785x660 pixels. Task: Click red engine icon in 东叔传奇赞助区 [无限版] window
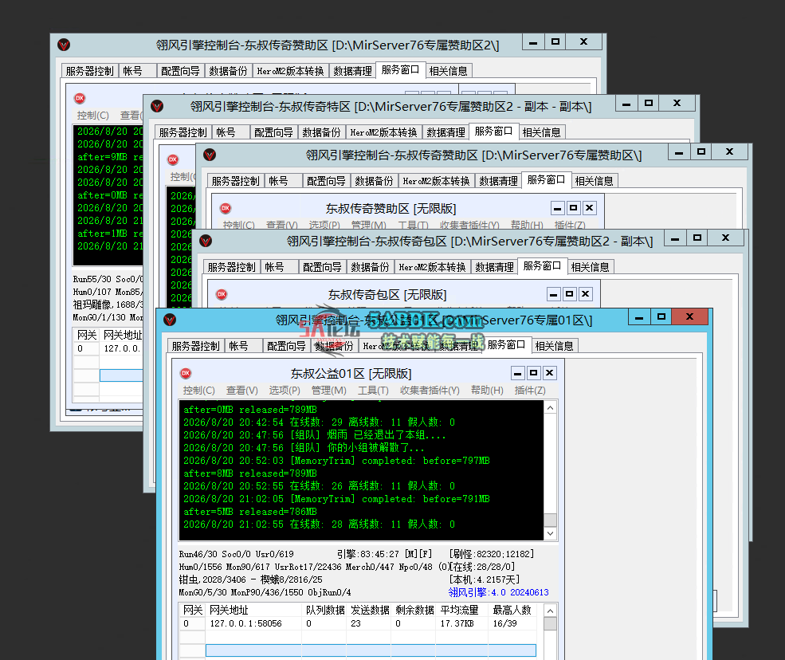[226, 208]
